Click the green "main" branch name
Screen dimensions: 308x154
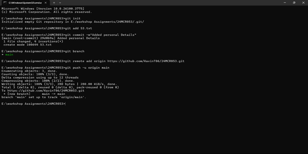coord(9,55)
